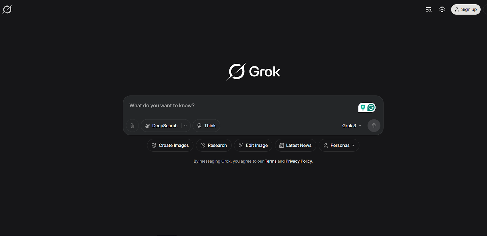Select the Edit Image suggestion
The height and width of the screenshot is (236, 487).
[253, 145]
